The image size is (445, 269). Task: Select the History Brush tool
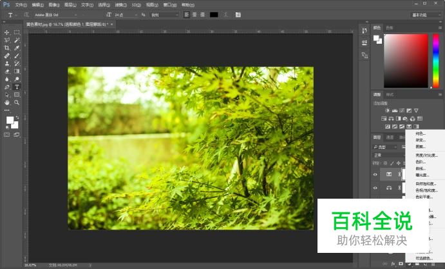[x=17, y=63]
